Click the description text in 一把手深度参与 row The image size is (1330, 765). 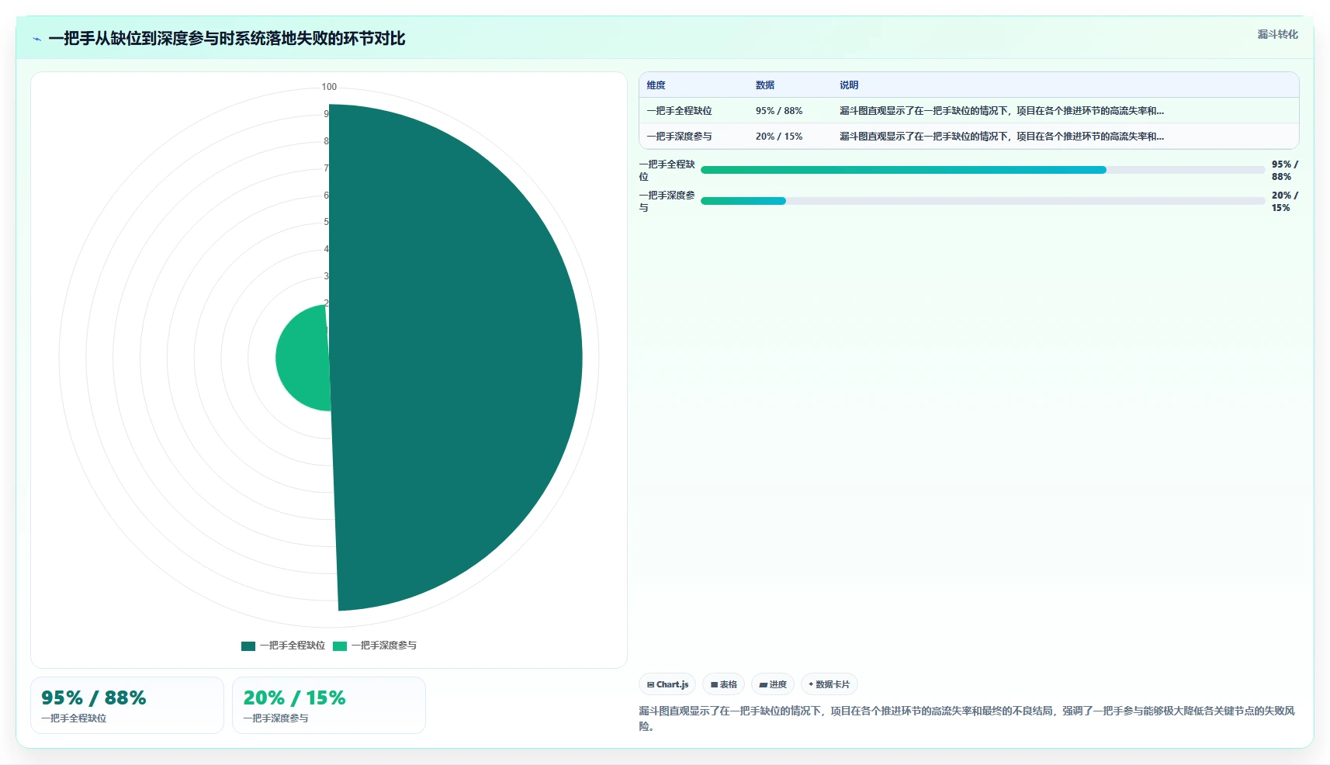1002,137
